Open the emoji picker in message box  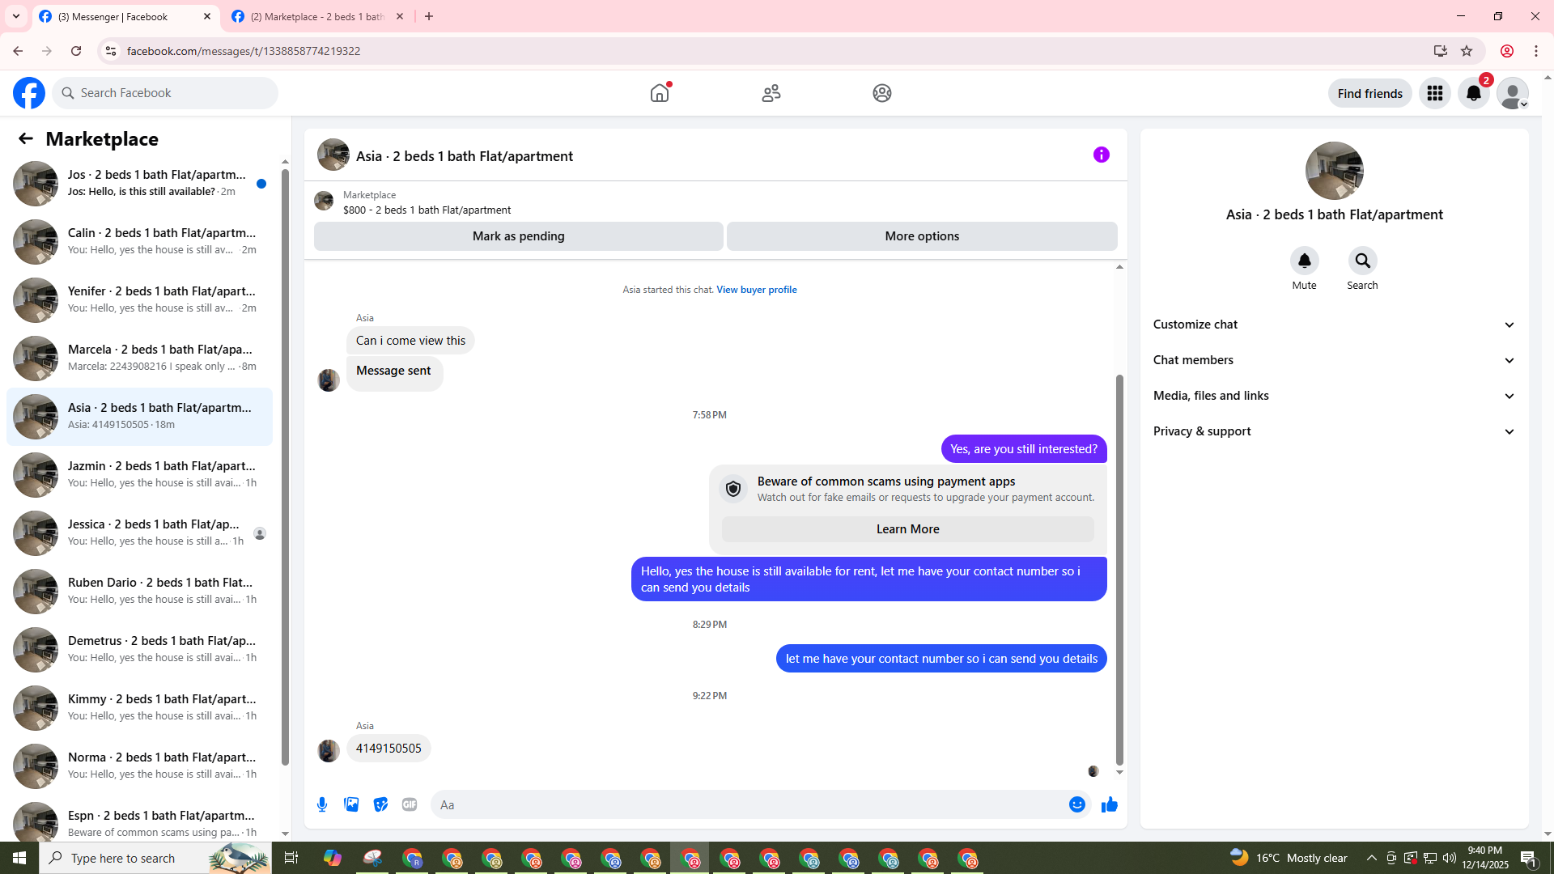pos(1076,804)
